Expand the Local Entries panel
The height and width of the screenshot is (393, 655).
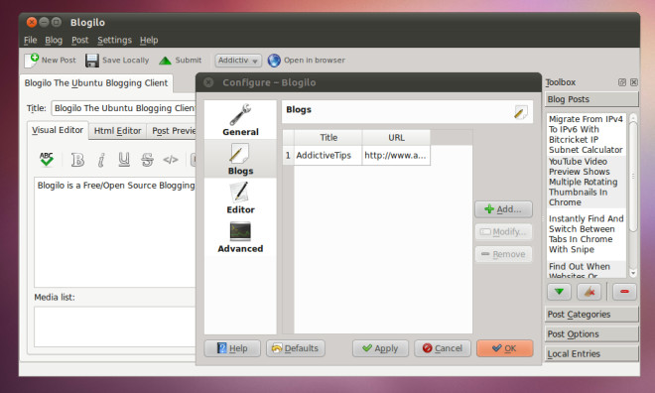tap(591, 353)
